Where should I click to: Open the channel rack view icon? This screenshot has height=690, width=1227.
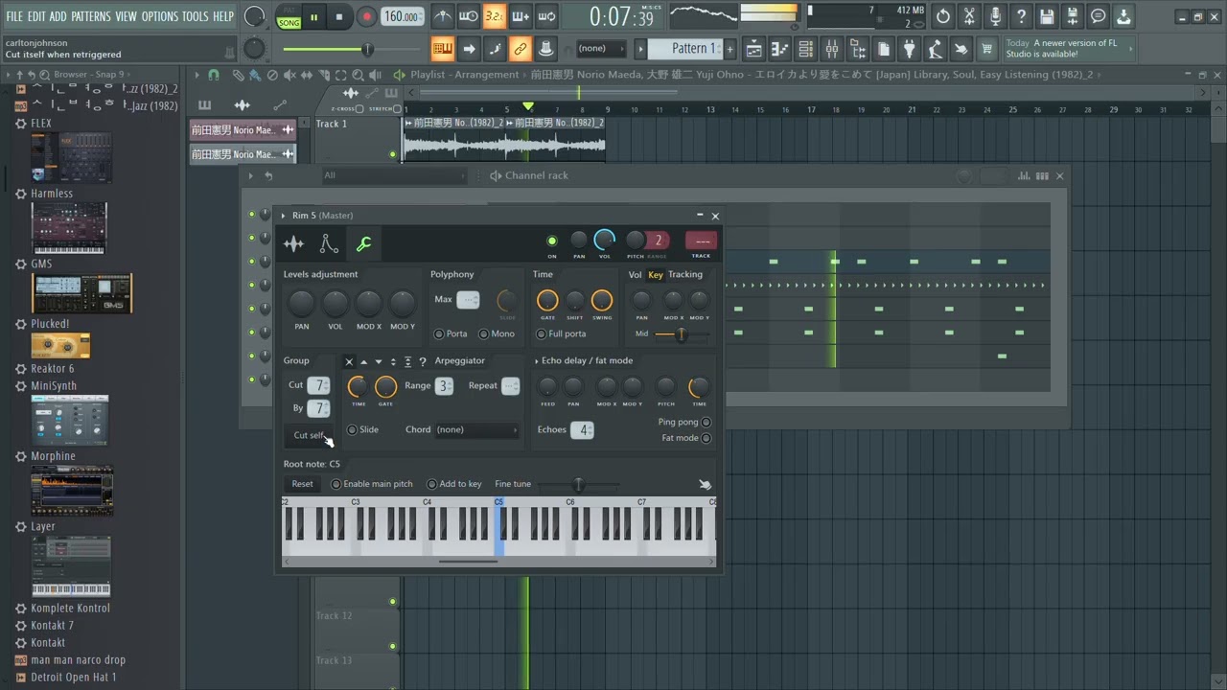point(806,49)
